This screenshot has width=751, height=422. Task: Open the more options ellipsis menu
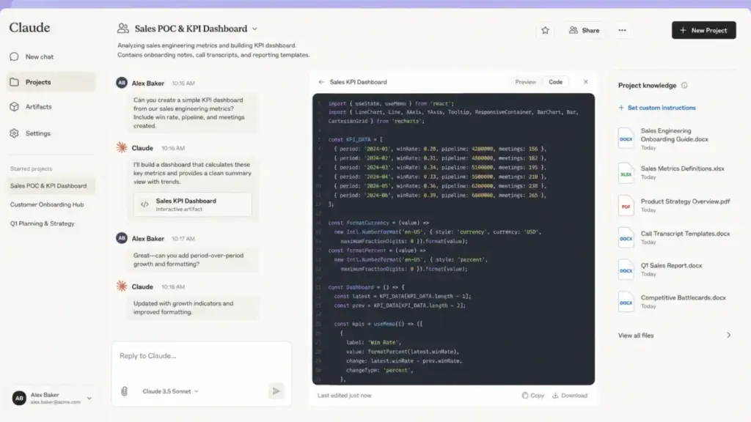(x=622, y=30)
